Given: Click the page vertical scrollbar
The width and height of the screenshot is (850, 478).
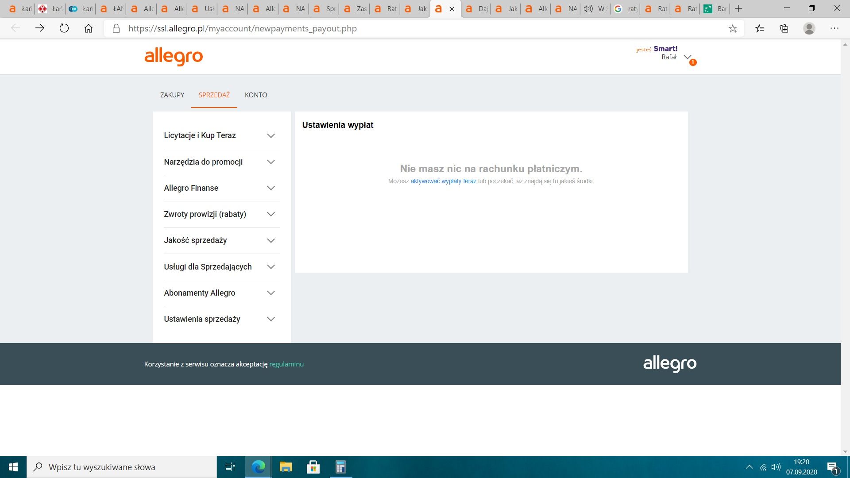Looking at the screenshot, I should tap(845, 248).
